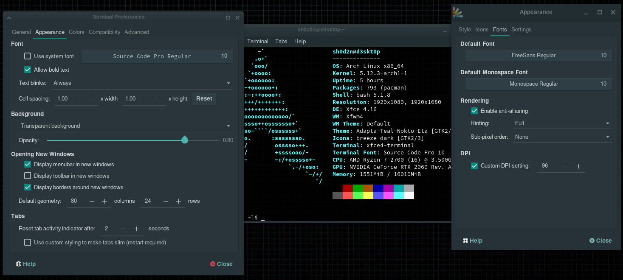Click plus for Cell spacing width
This screenshot has height=280, width=623.
pos(91,99)
